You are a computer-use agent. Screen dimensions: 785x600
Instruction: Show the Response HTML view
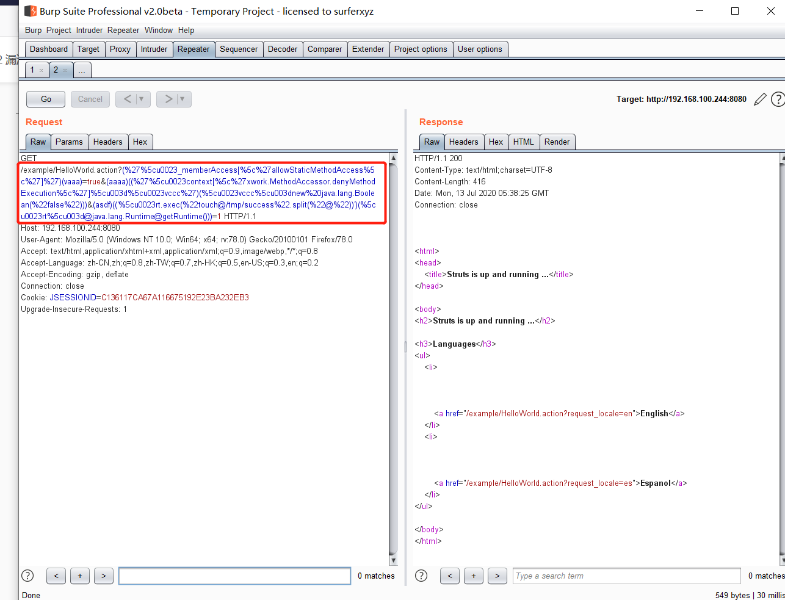pos(524,142)
